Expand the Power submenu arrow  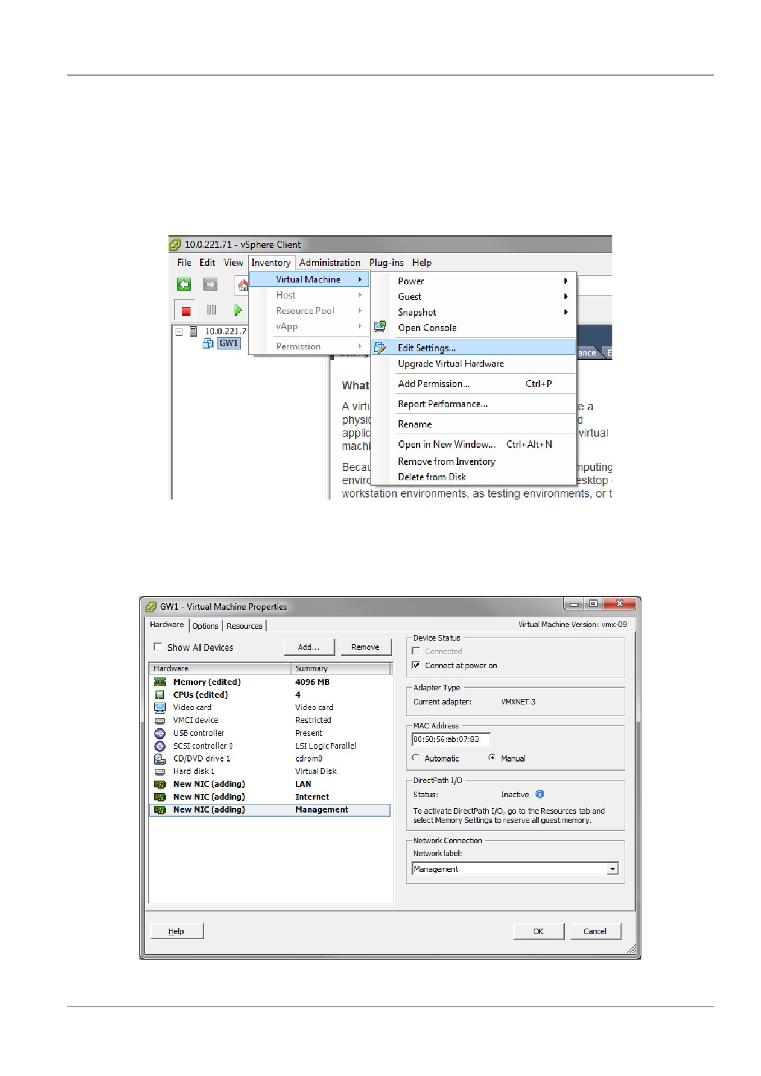point(566,281)
